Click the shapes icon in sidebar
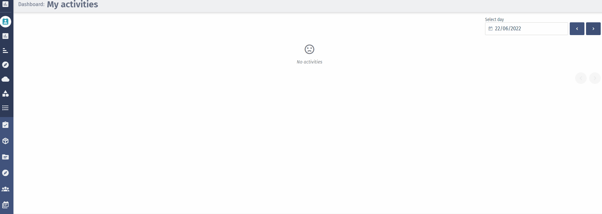The image size is (602, 214). [5, 93]
